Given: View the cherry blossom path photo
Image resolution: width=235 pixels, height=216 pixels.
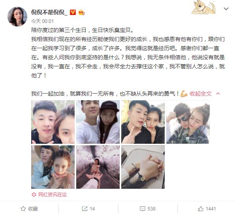Looking at the screenshot, I should click(98, 167).
